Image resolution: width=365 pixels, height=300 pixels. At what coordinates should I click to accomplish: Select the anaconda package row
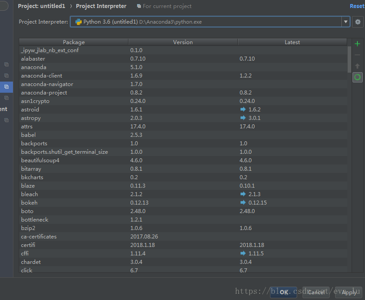pyautogui.click(x=183, y=67)
